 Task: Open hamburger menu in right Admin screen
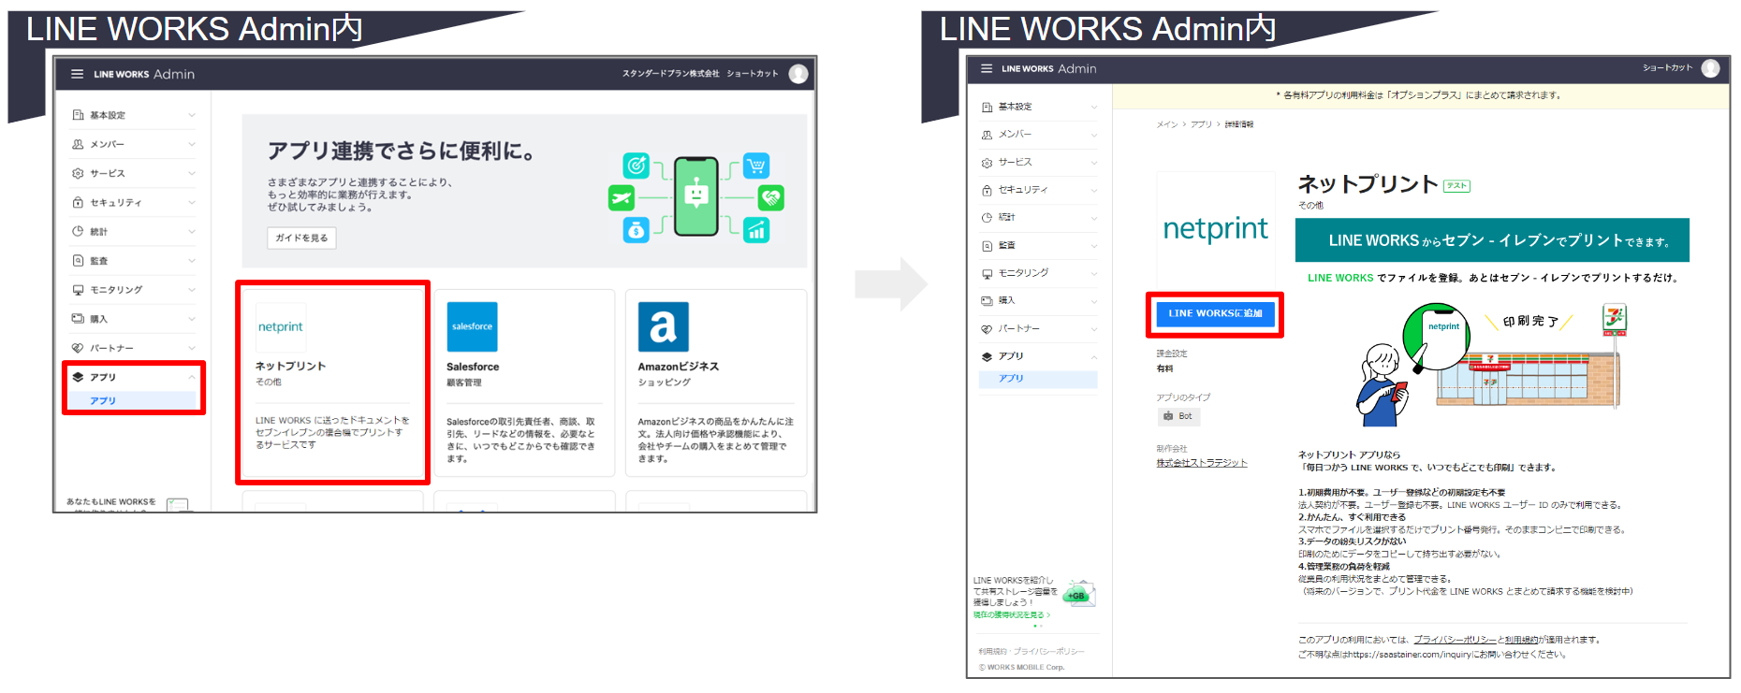[987, 68]
